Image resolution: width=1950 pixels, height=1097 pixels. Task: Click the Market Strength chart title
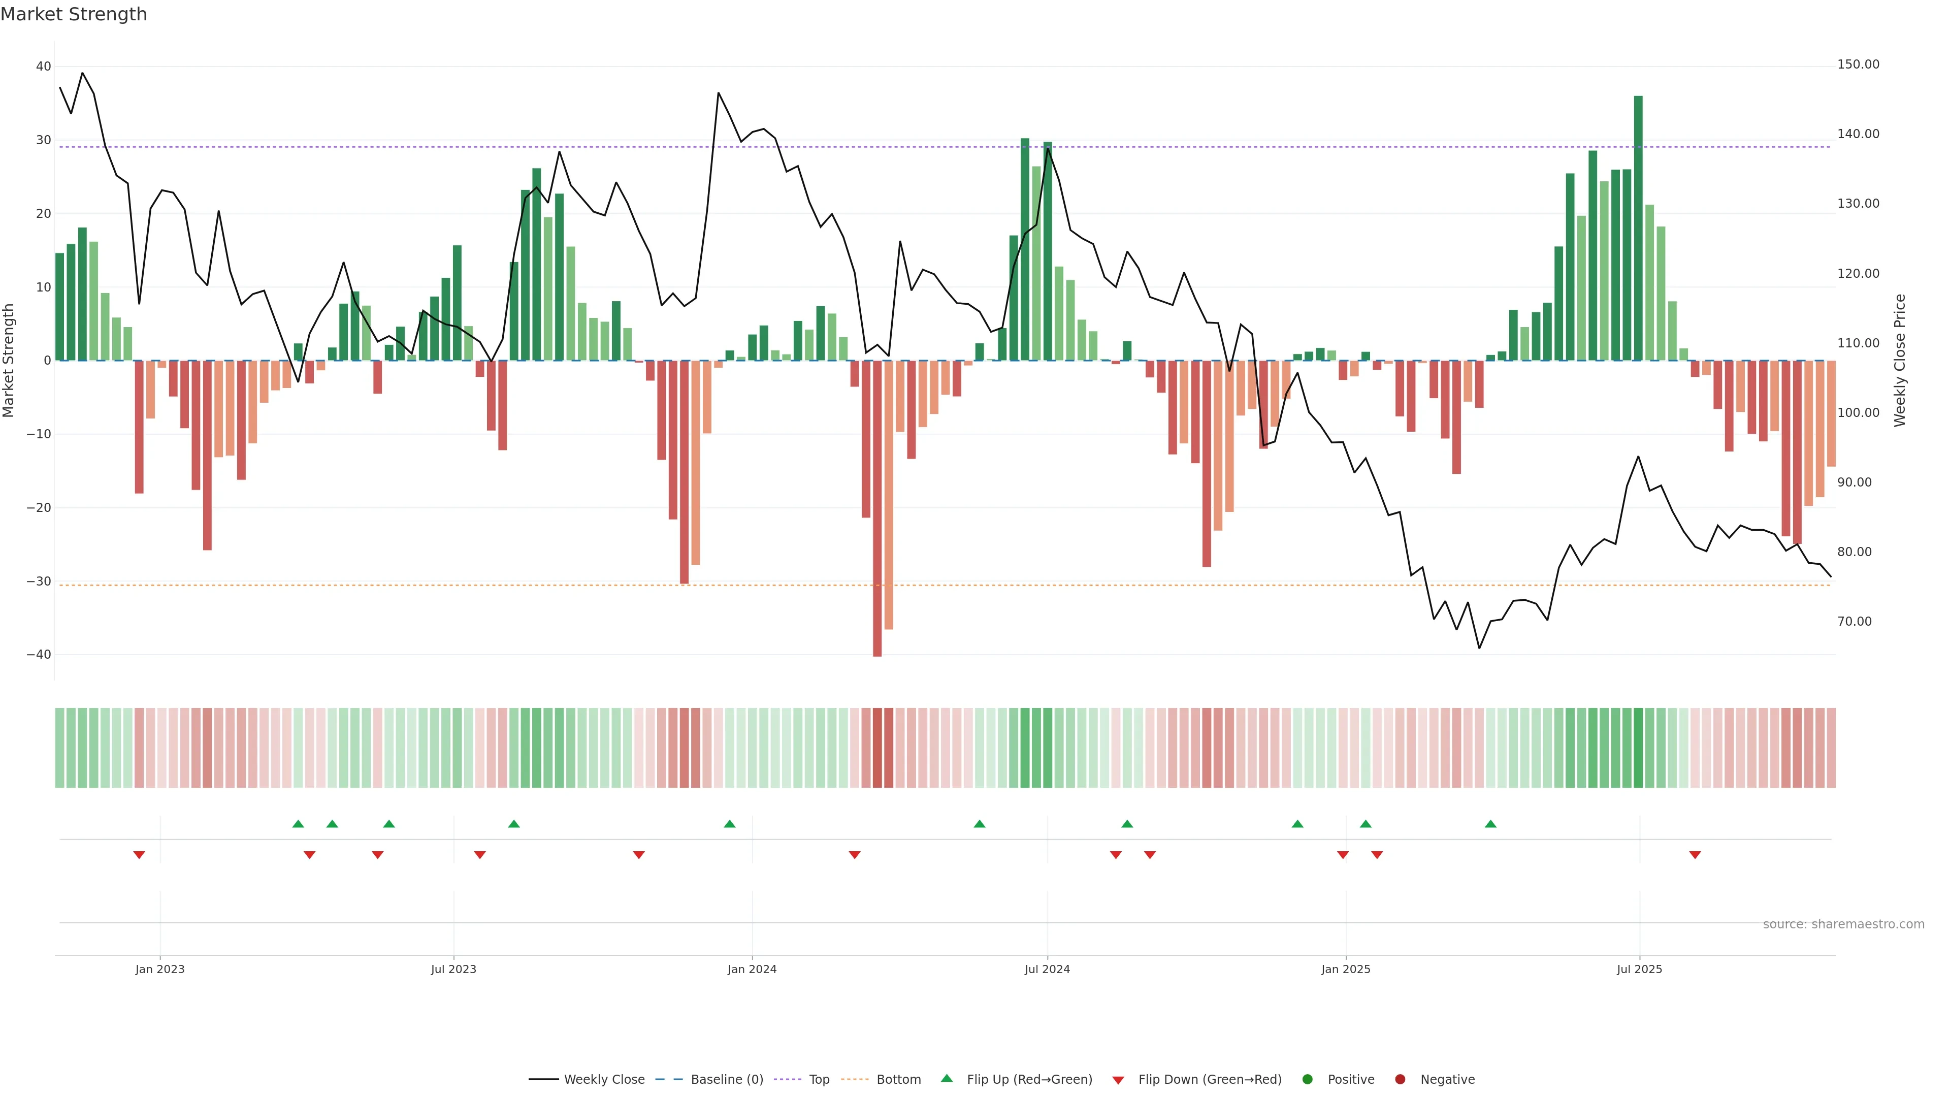[74, 14]
